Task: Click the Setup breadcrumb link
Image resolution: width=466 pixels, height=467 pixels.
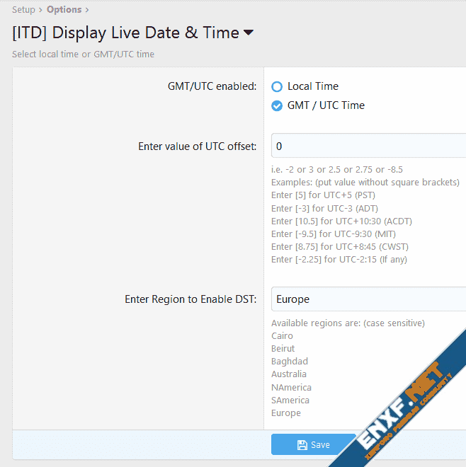Action: (x=23, y=10)
